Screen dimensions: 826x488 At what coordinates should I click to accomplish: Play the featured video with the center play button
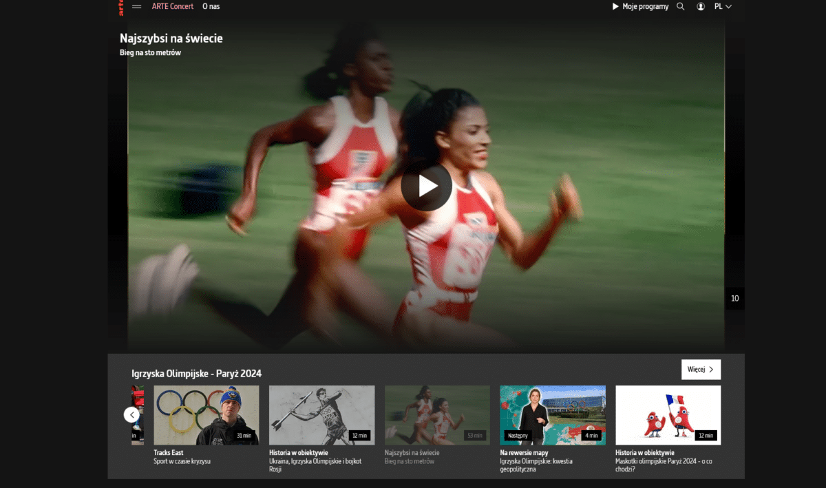(x=427, y=186)
